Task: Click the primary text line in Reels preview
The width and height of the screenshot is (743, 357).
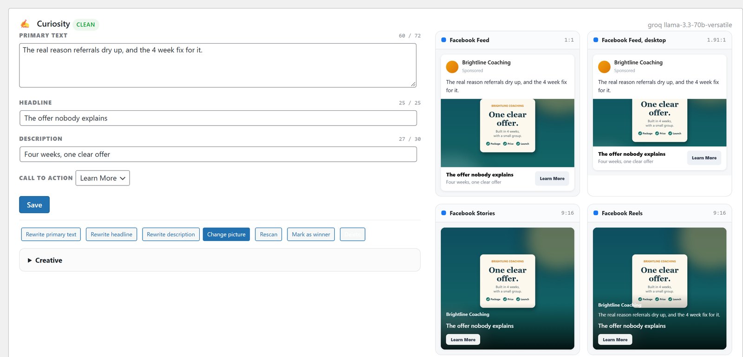Action: pos(659,315)
